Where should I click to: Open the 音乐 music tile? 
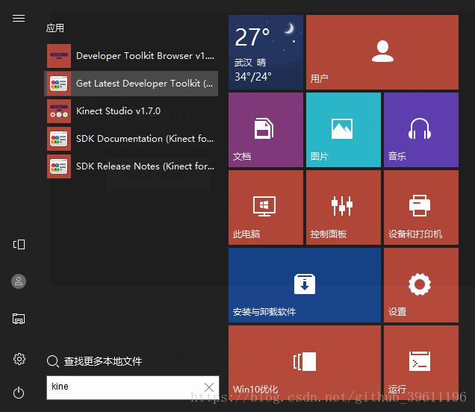(421, 130)
